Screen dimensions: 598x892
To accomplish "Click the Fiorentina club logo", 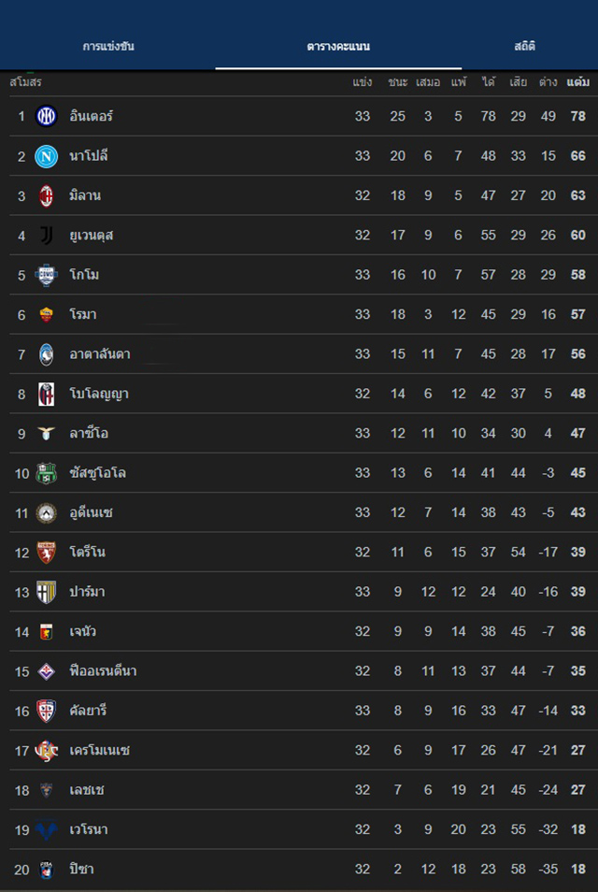I will pos(46,671).
